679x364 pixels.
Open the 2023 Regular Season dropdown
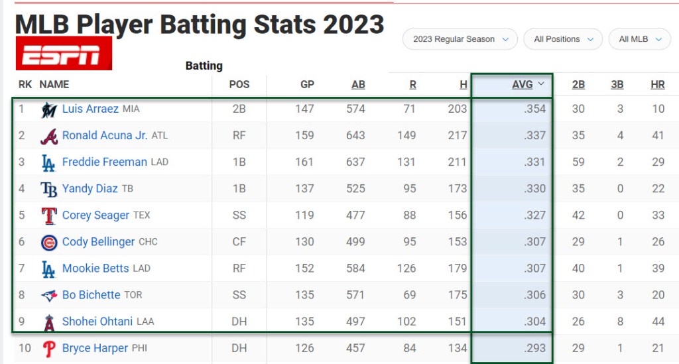[460, 39]
